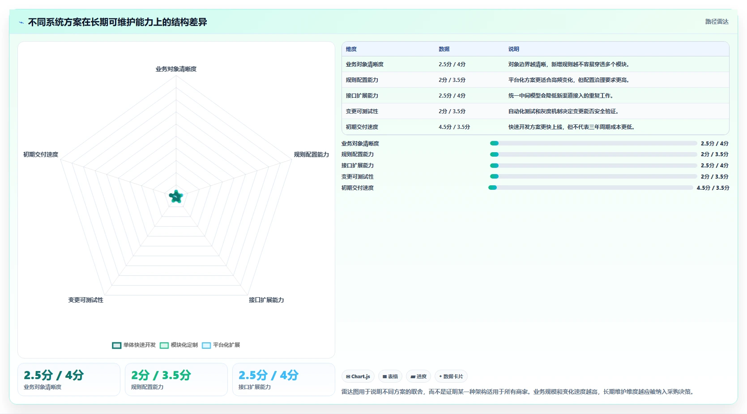Click the 维度 column header
The height and width of the screenshot is (414, 747).
[351, 49]
